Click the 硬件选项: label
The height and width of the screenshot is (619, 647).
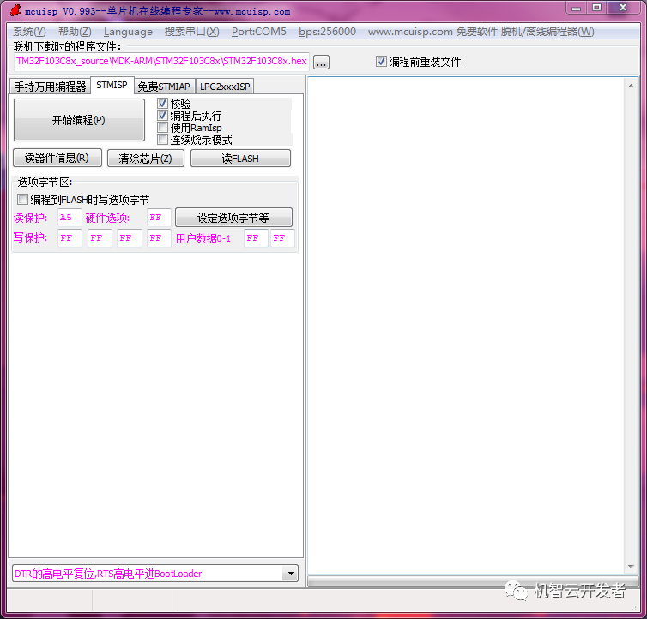click(x=108, y=218)
